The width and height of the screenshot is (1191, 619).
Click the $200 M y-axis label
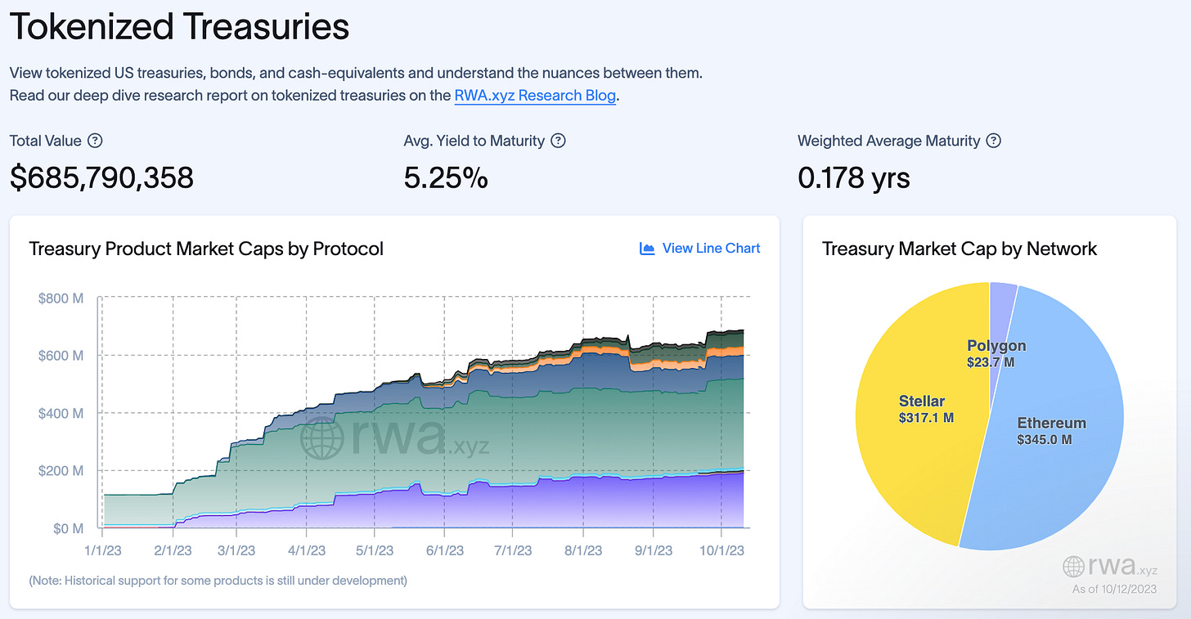click(61, 471)
